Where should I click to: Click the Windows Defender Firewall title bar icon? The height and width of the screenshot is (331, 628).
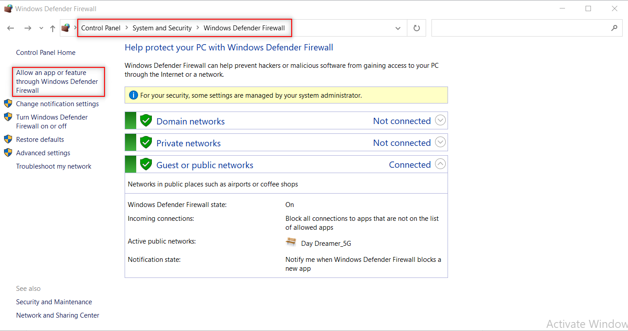8,8
